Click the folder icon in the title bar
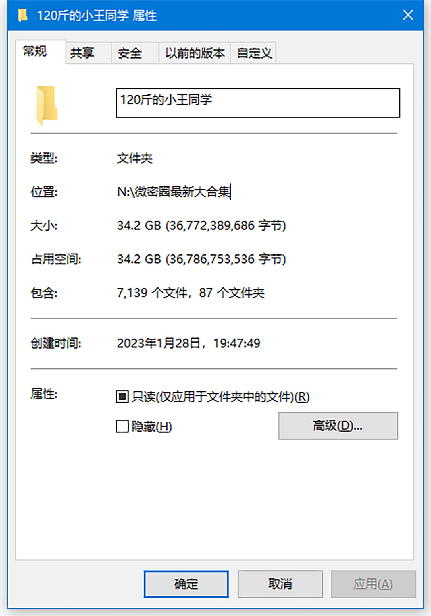Viewport: 431px width, 616px height. pyautogui.click(x=22, y=15)
